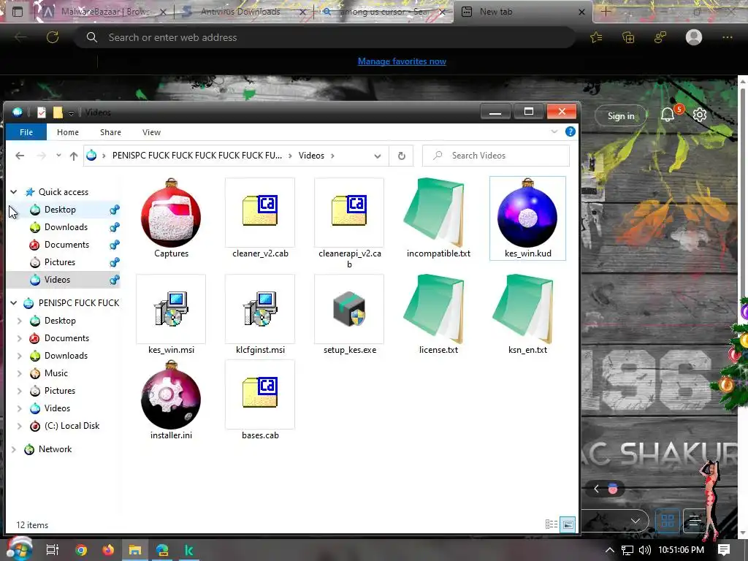Navigate back in File Explorer
The height and width of the screenshot is (561, 748).
pyautogui.click(x=20, y=156)
